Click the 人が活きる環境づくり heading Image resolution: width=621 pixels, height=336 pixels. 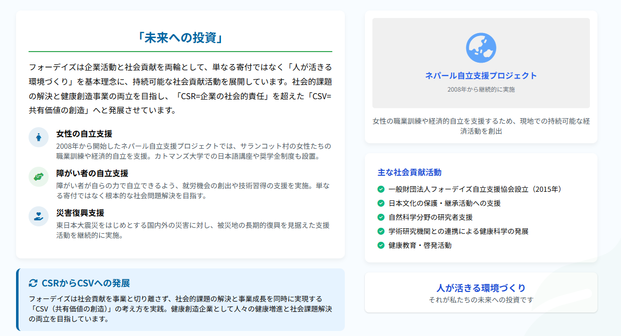481,288
